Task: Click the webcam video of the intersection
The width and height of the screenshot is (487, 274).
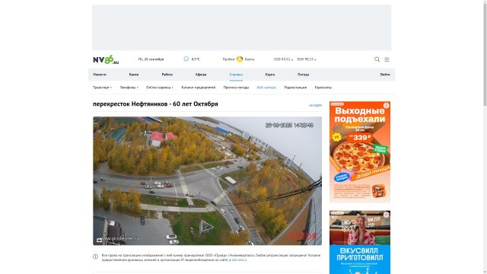Action: click(x=207, y=181)
